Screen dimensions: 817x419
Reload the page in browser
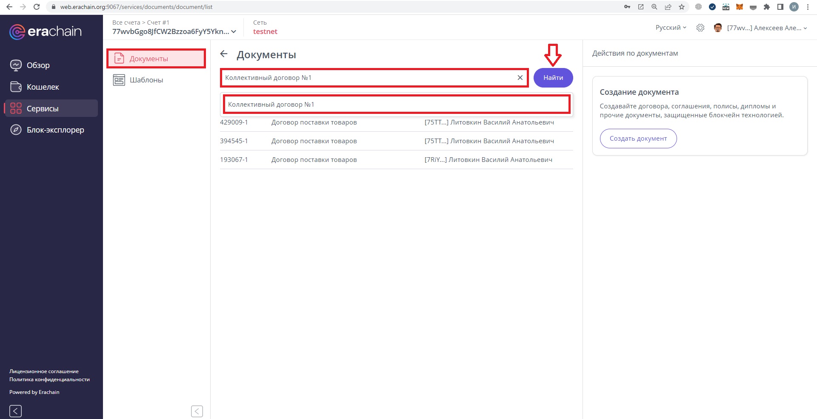[37, 7]
